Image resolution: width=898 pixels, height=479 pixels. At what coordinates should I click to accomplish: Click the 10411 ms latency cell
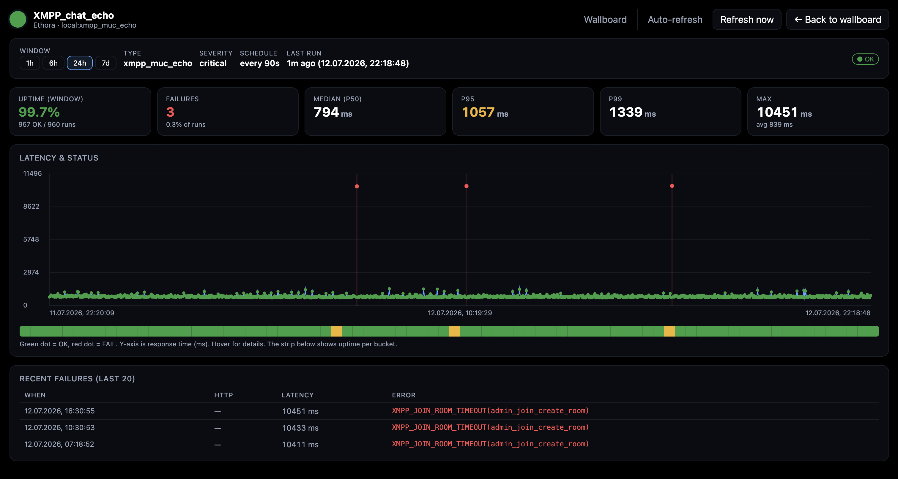[300, 445]
